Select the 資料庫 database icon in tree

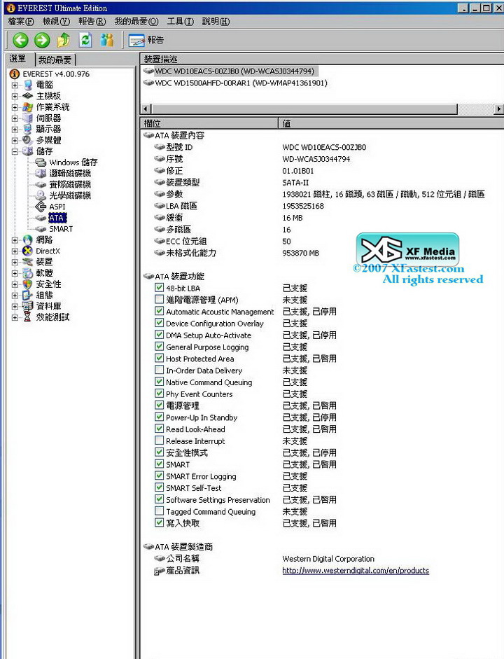(x=28, y=306)
